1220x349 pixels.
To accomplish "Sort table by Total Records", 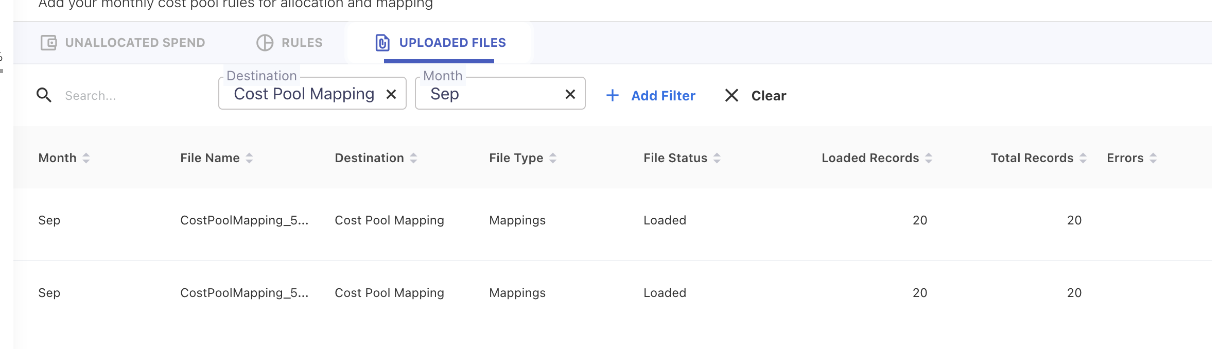I will pos(1083,158).
